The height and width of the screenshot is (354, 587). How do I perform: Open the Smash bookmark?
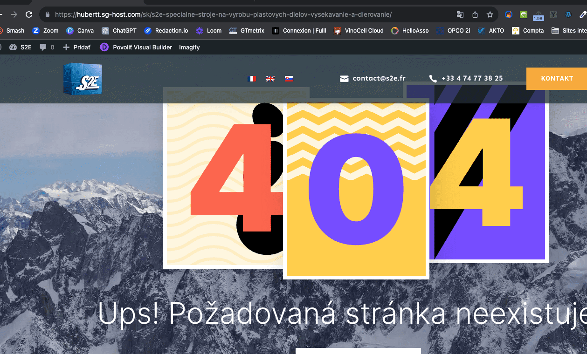tap(12, 31)
